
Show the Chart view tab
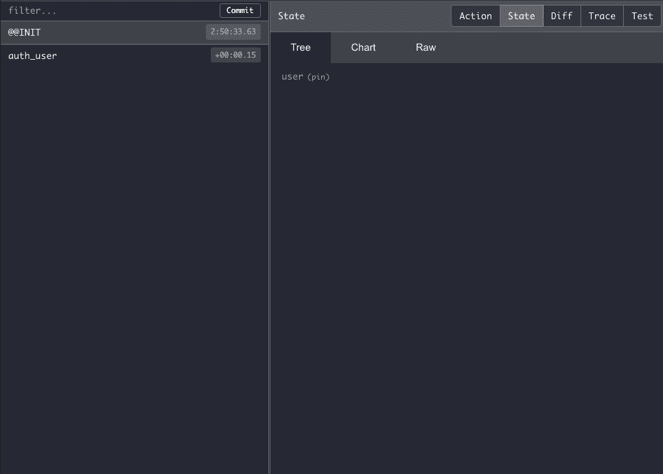(x=363, y=48)
